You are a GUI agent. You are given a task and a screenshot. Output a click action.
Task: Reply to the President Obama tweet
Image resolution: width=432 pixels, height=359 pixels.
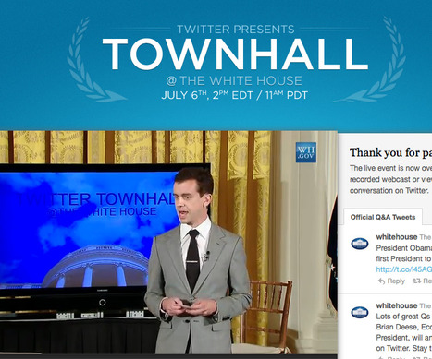tap(391, 281)
